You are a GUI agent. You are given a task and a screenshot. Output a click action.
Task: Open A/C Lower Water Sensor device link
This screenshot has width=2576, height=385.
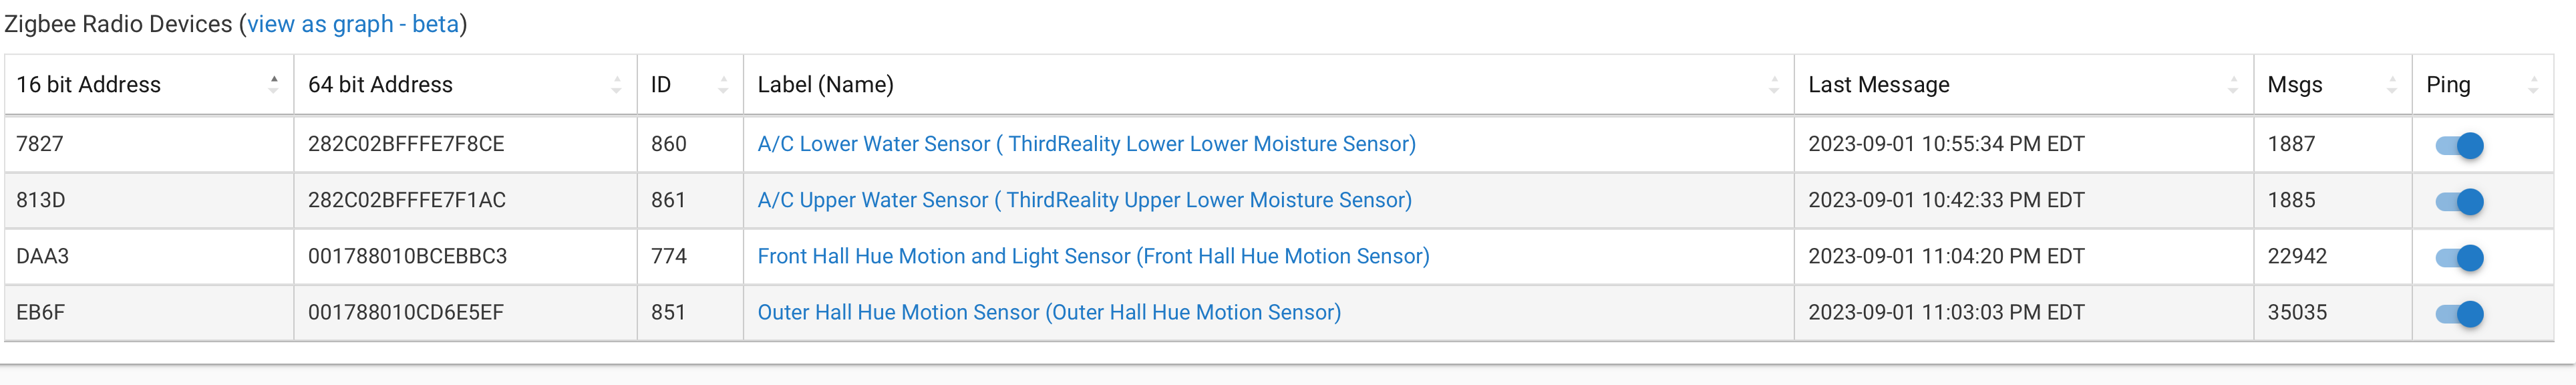(1086, 144)
